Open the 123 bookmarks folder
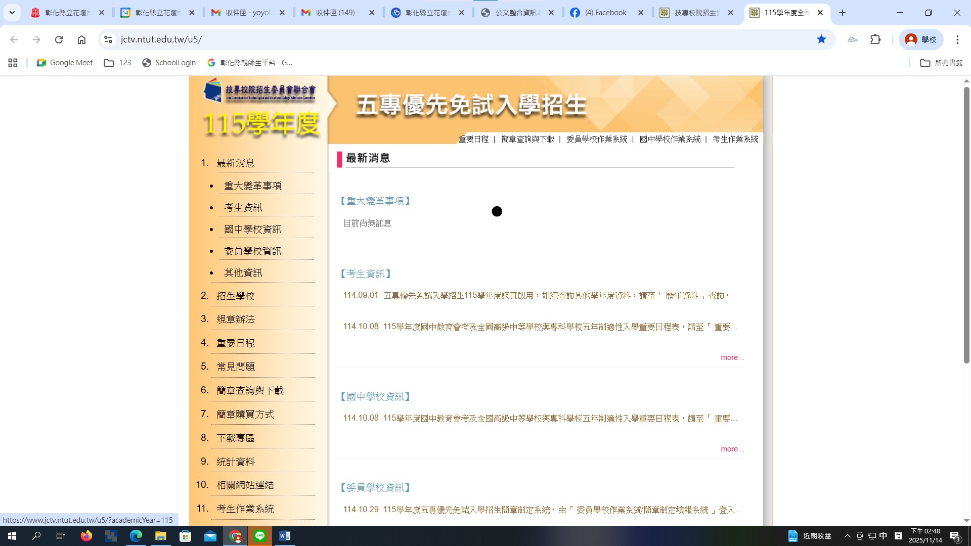Image resolution: width=971 pixels, height=546 pixels. (117, 63)
